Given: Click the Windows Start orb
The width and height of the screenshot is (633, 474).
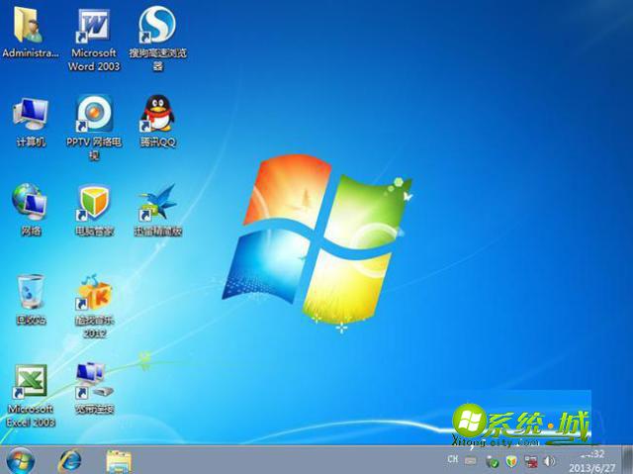Looking at the screenshot, I should tap(20, 460).
